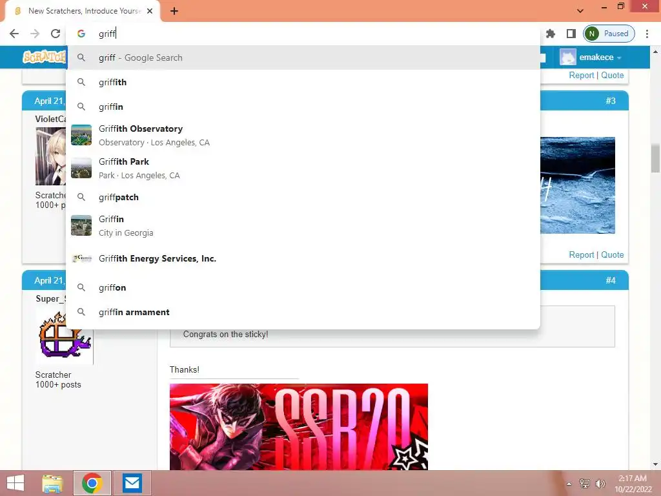
Task: Click the browser forward arrow
Action: pos(35,34)
